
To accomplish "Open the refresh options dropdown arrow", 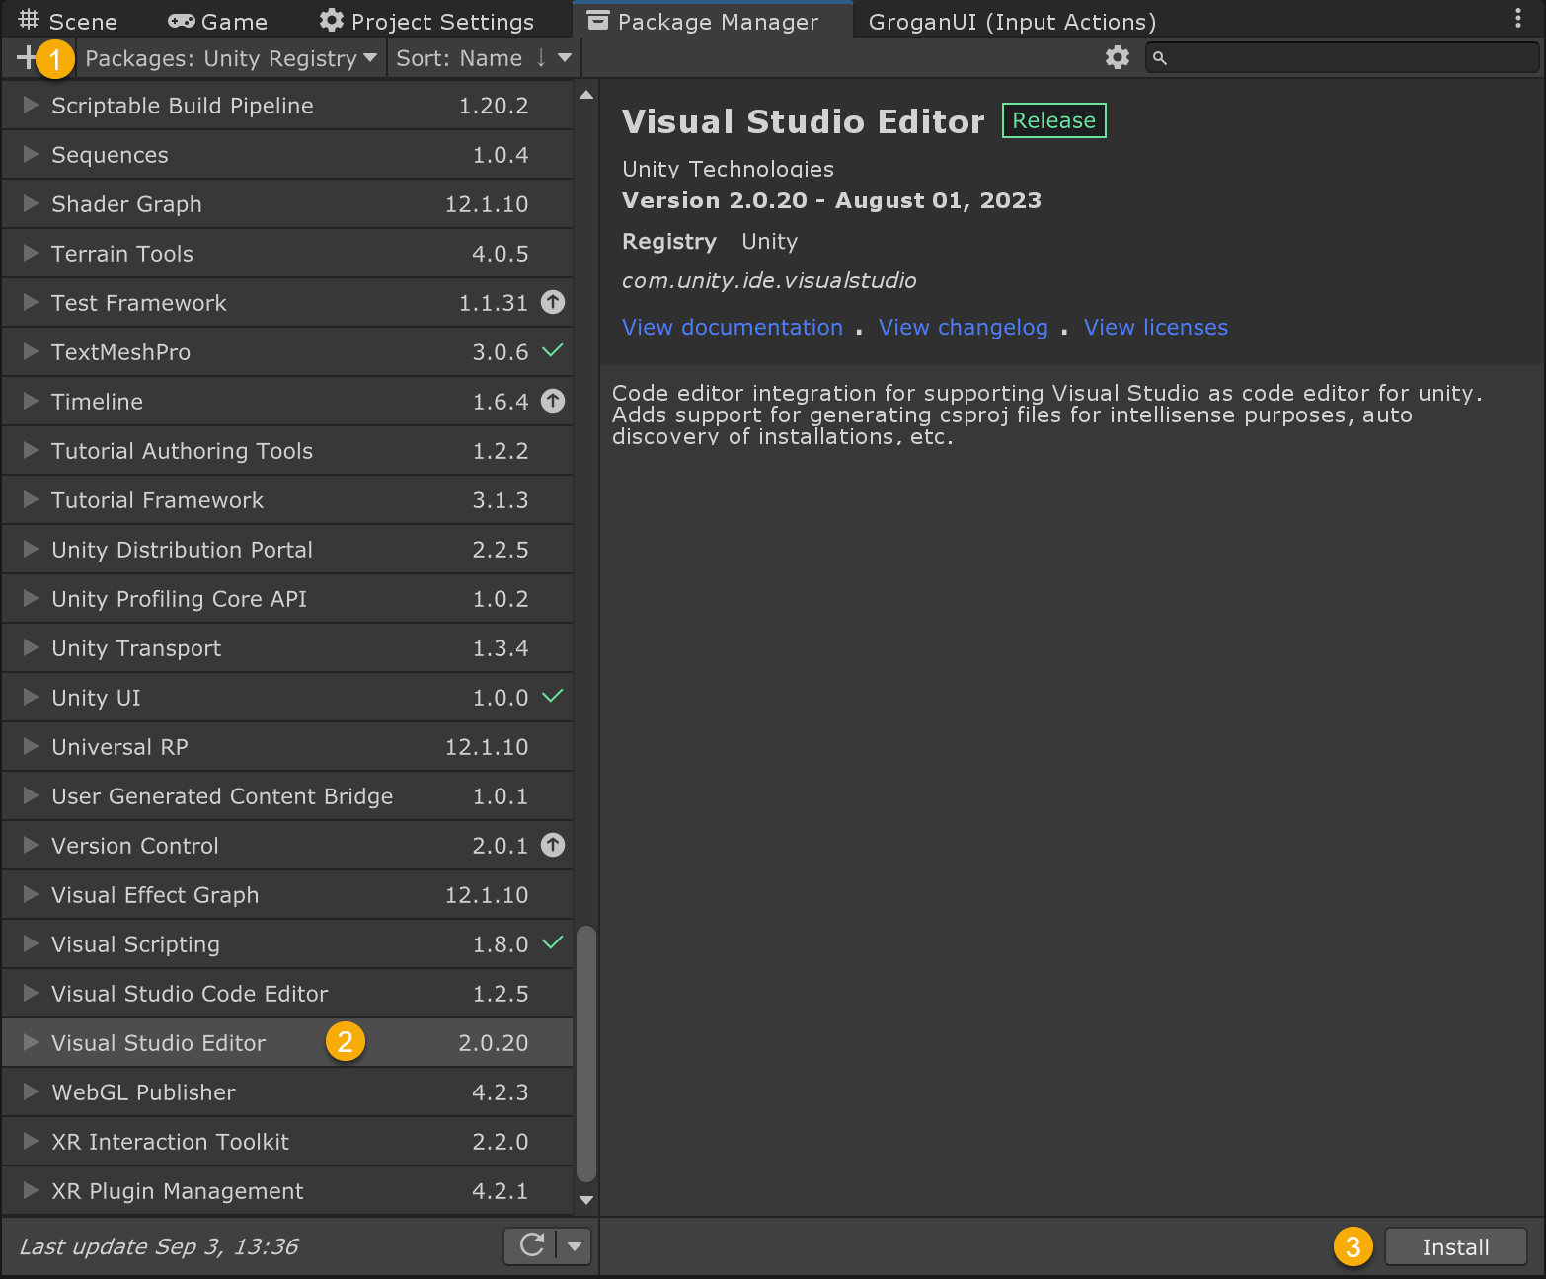I will [x=574, y=1245].
